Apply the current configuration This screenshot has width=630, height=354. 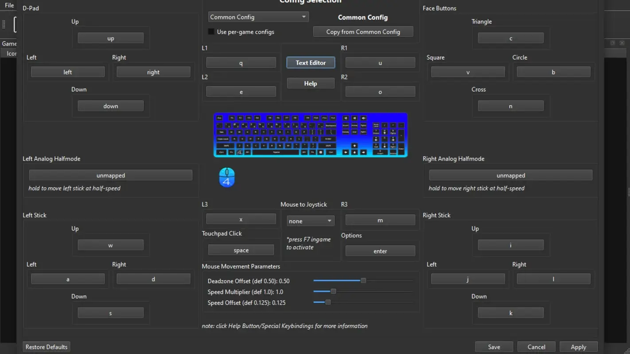tap(579, 346)
